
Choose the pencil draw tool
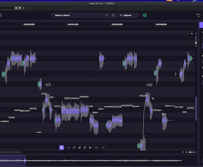pos(74,148)
